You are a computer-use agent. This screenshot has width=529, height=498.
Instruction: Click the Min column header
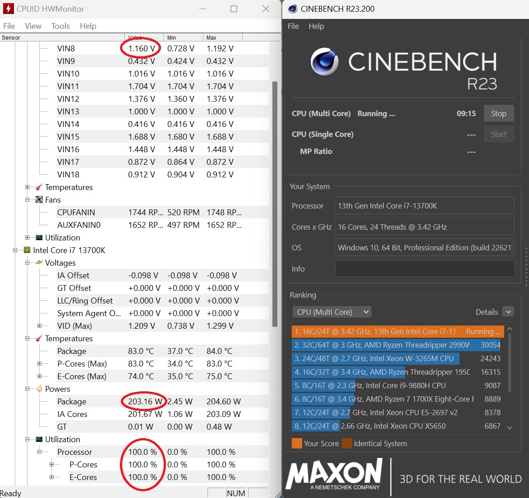184,37
